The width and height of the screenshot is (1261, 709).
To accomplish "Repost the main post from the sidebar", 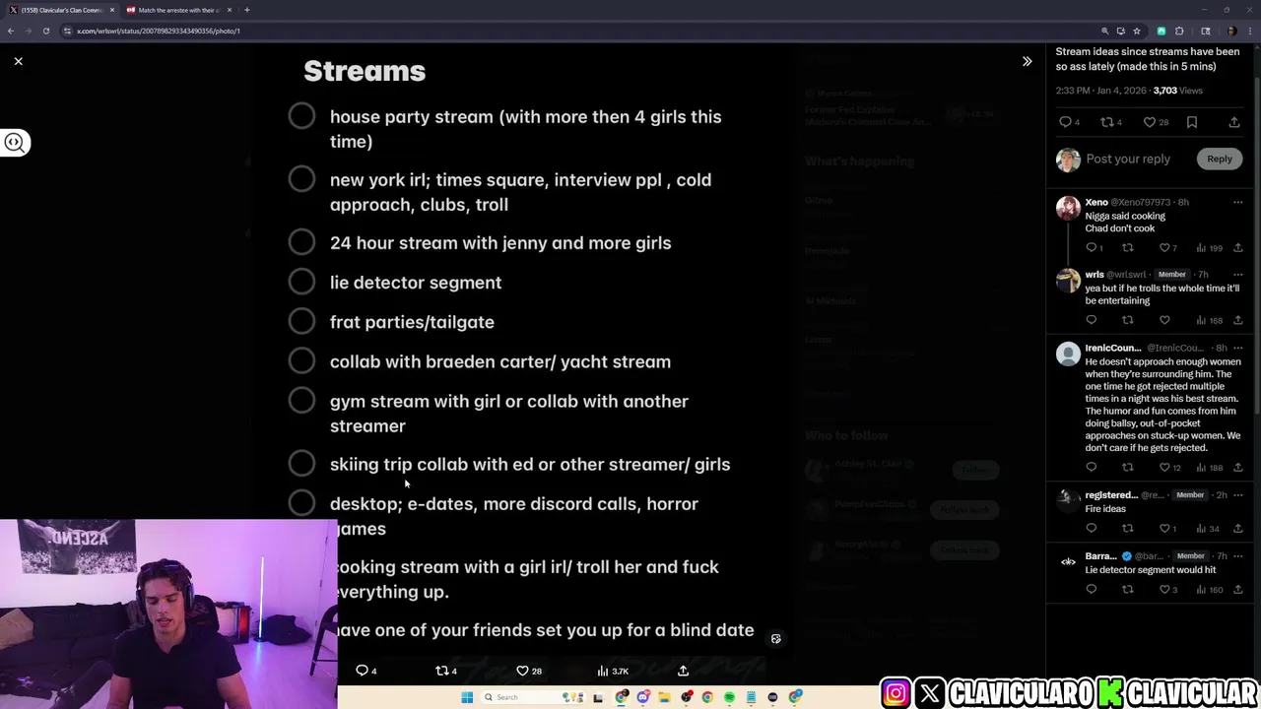I will coord(1107,122).
